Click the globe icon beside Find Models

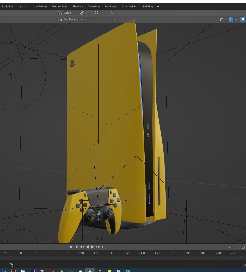click(60, 19)
